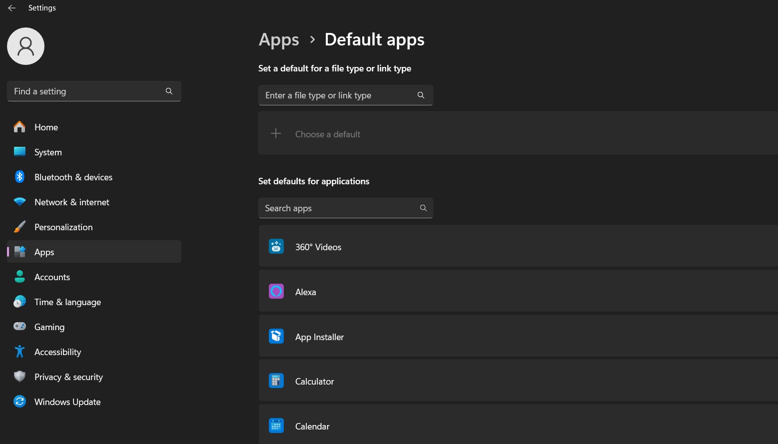Screen dimensions: 778x444
Task: Go back using the arrow at top left
Action: tap(12, 7)
